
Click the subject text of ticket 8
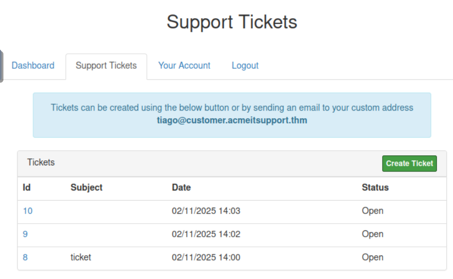[x=81, y=257]
